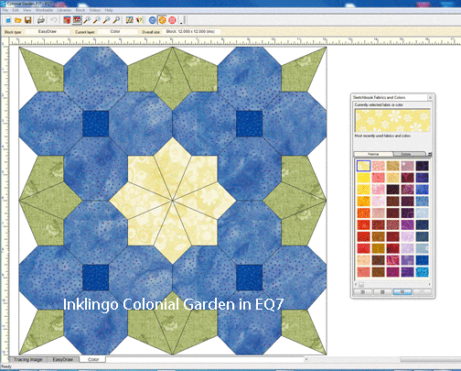Image resolution: width=461 pixels, height=371 pixels.
Task: Select the Fabrics tab in the palette
Action: 373,154
